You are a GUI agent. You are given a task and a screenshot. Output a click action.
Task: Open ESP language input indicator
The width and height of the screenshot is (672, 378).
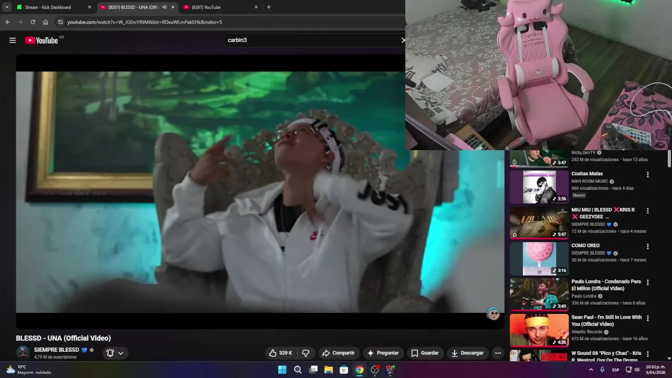[x=615, y=370]
